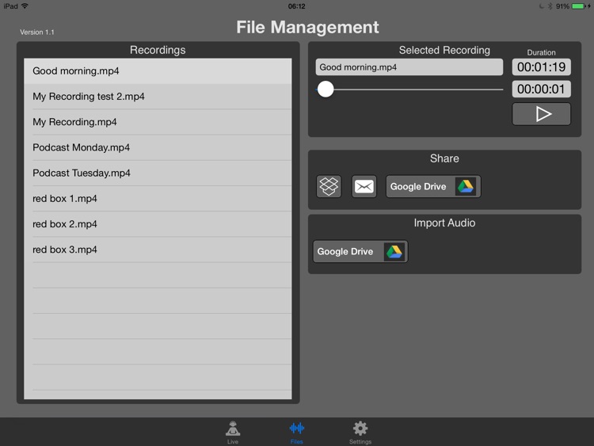Select Good morning.mp4 in Recordings list
The height and width of the screenshot is (446, 594).
point(158,71)
